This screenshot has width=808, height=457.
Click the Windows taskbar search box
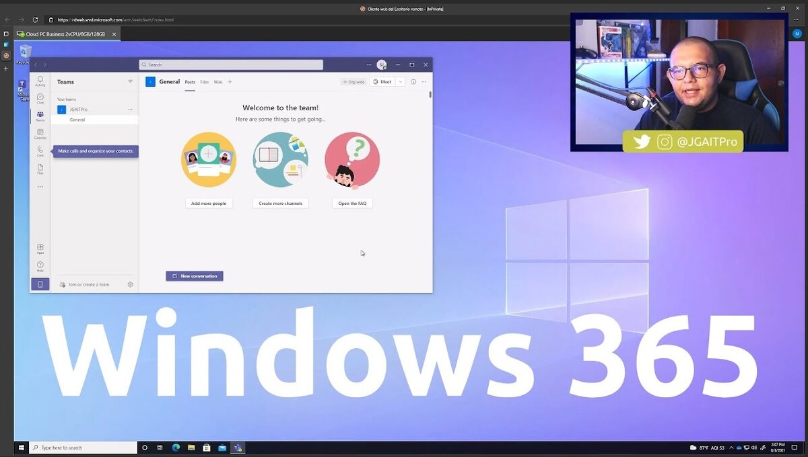tap(83, 448)
